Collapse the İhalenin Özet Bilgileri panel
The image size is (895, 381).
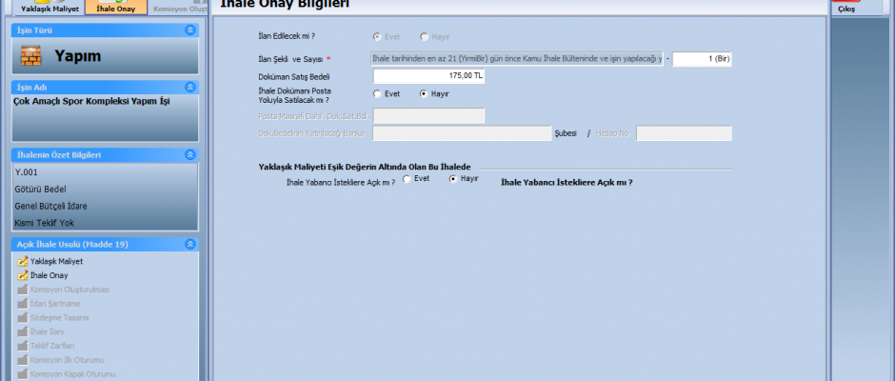click(191, 154)
